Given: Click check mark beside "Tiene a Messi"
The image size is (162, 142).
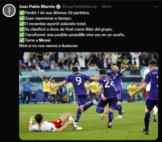Looking at the screenshot, I should coord(22,40).
